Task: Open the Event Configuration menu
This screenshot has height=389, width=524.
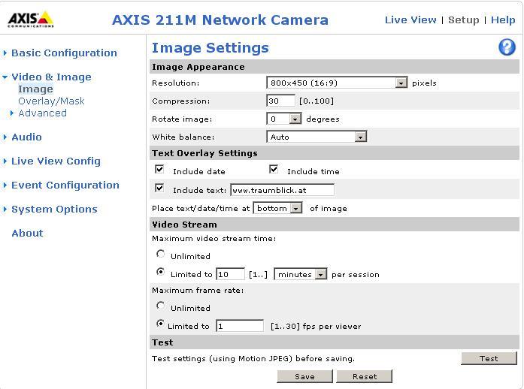Action: point(65,185)
